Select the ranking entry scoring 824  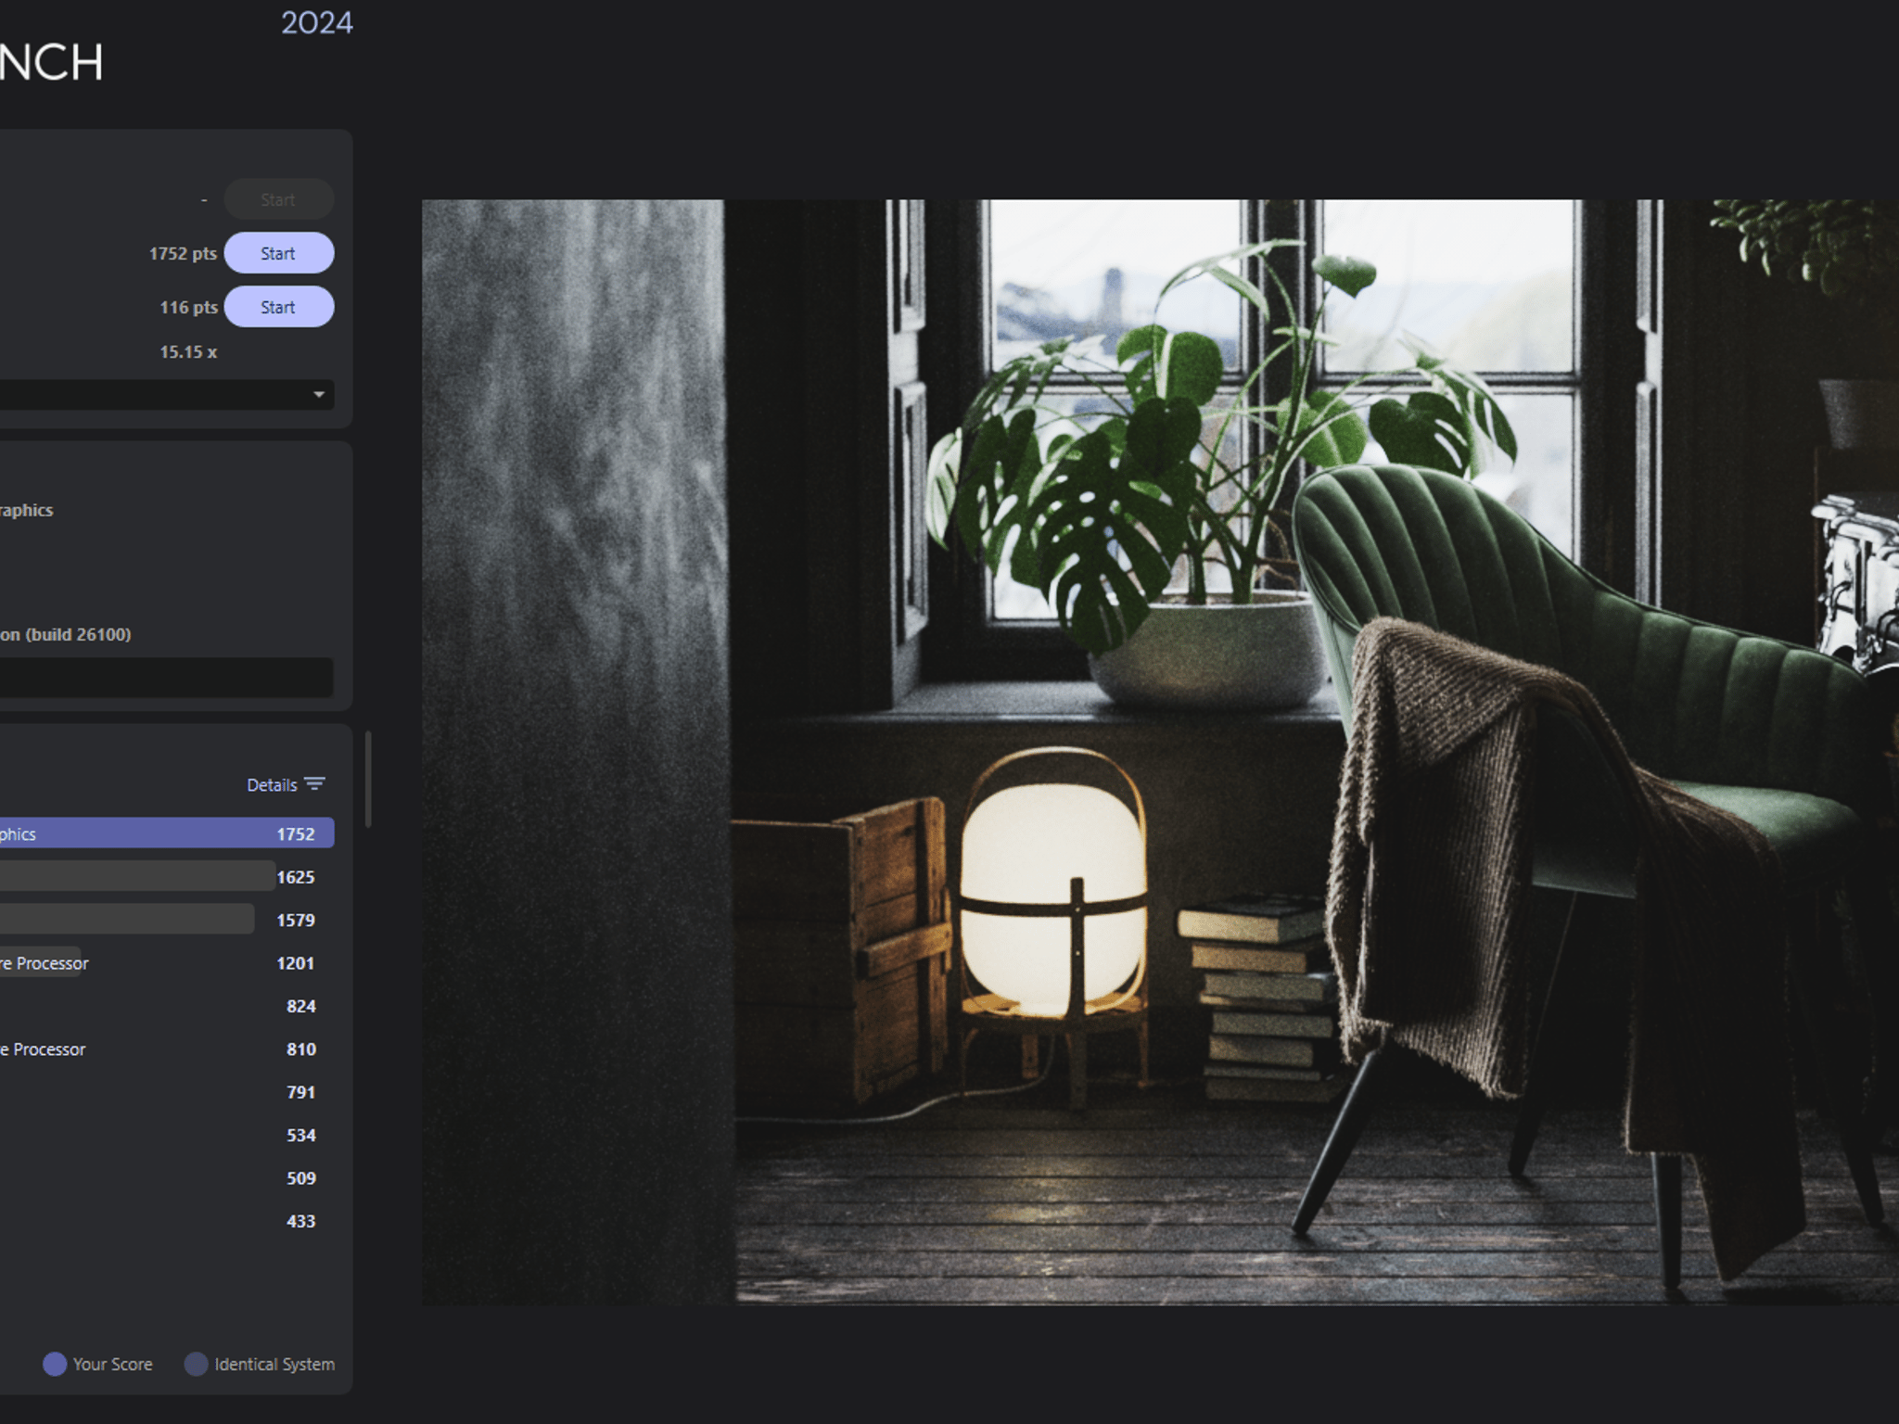coord(167,1006)
